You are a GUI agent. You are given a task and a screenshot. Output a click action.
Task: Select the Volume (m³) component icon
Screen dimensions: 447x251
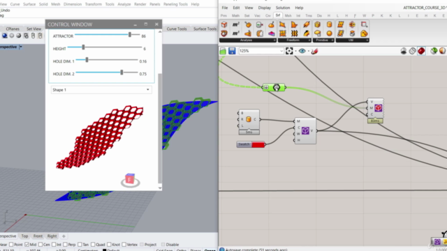pos(236,33)
